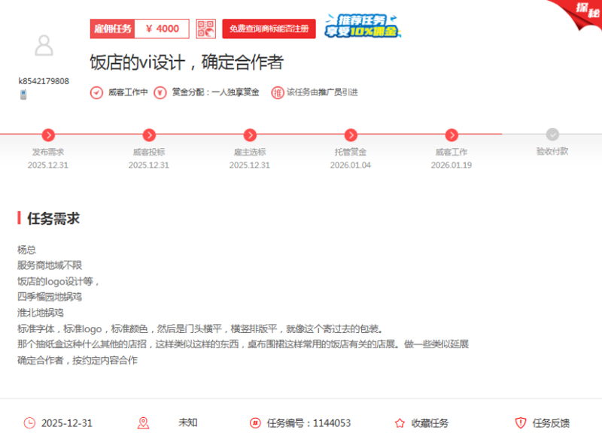Viewport: 602px width, 436px height.
Task: Click the ¥ icon beside 赏金分配
Action: click(x=159, y=93)
